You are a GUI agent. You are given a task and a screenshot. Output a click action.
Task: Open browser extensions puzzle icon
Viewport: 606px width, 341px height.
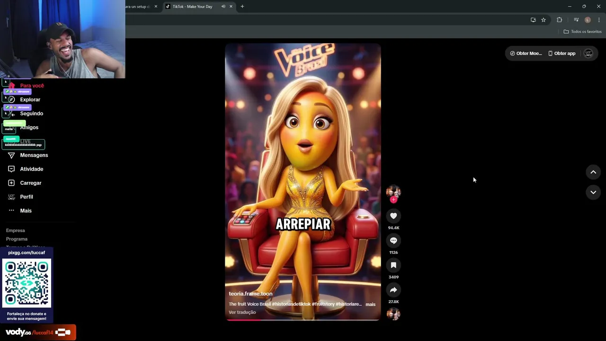[560, 20]
